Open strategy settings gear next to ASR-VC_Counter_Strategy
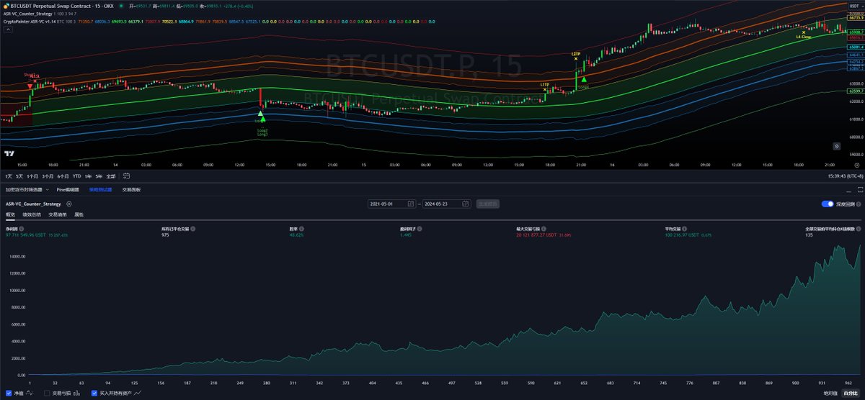865x400 pixels. coord(68,204)
